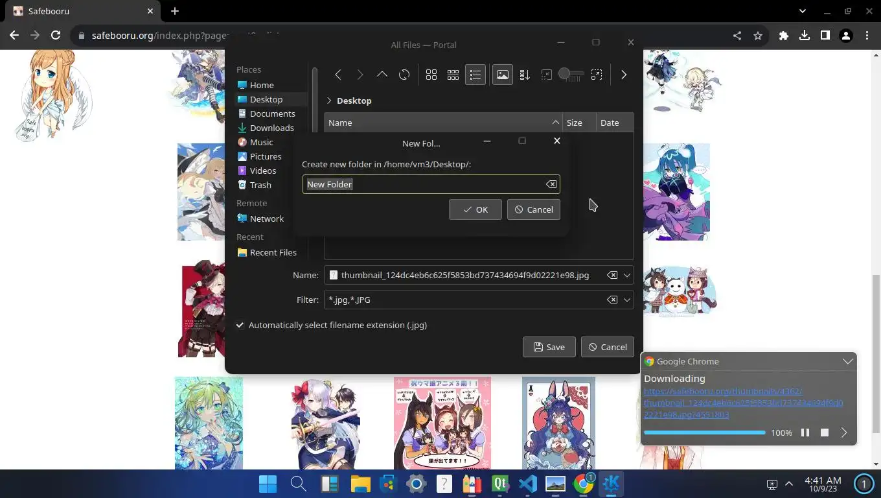Expand download notification details arrow

click(844, 433)
